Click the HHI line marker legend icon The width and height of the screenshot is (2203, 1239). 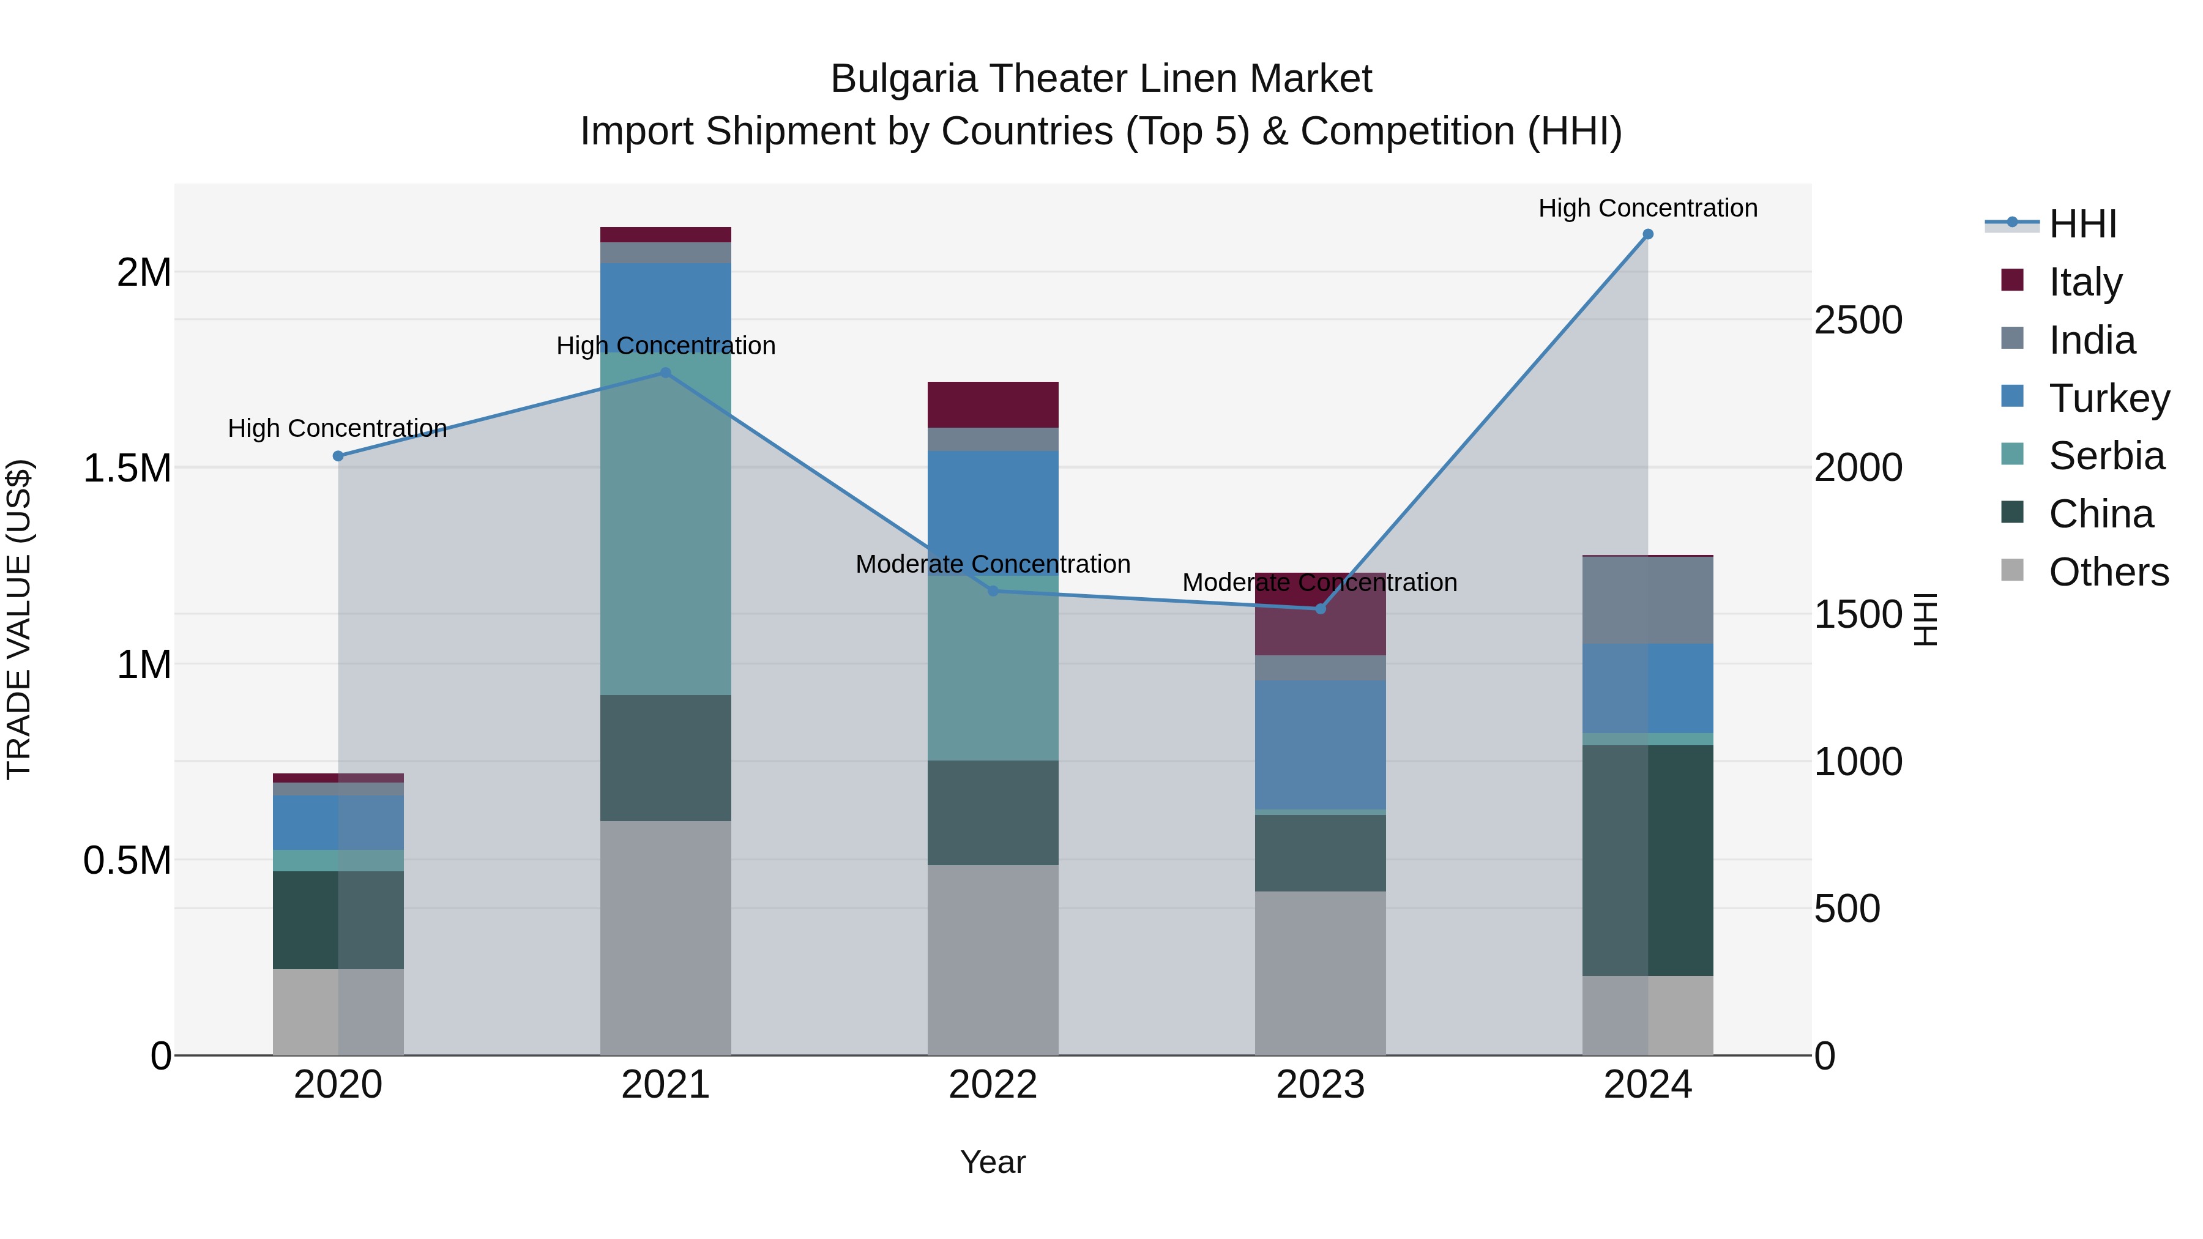[2011, 222]
